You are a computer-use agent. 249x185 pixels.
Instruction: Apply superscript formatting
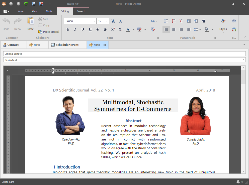pyautogui.click(x=113, y=29)
